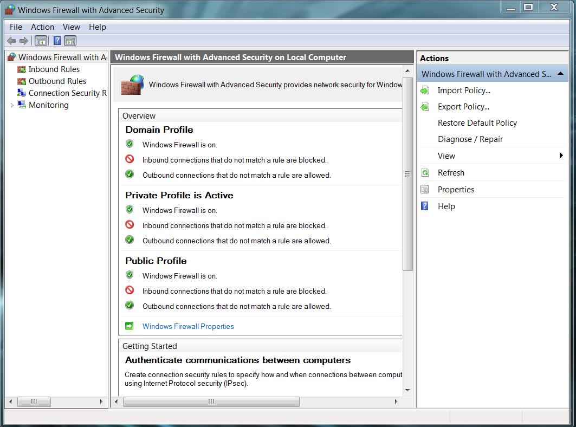Click the Public Profile inbound blocked icon

tap(130, 290)
